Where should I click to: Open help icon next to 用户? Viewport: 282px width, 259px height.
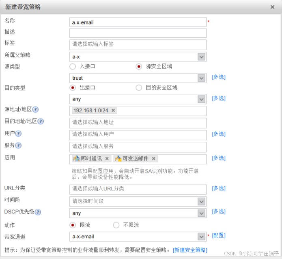[x=18, y=133]
